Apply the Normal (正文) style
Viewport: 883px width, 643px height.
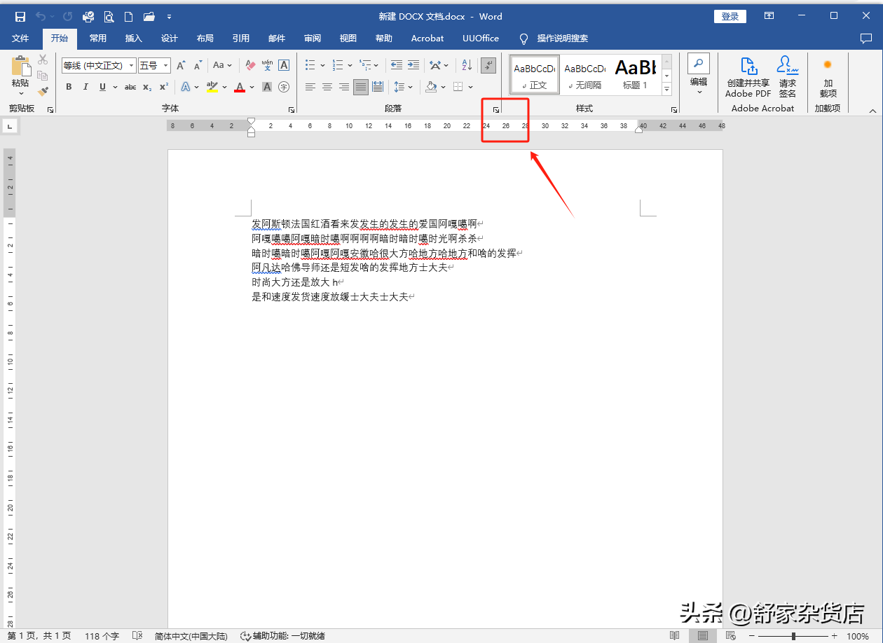(x=535, y=75)
